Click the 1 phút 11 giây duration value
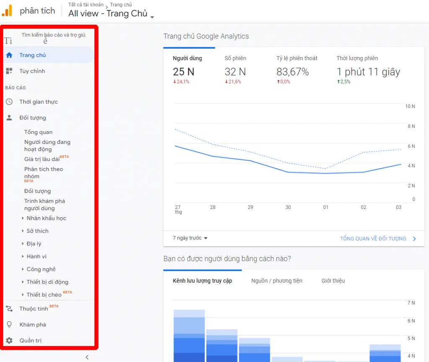The width and height of the screenshot is (429, 362). click(x=368, y=72)
